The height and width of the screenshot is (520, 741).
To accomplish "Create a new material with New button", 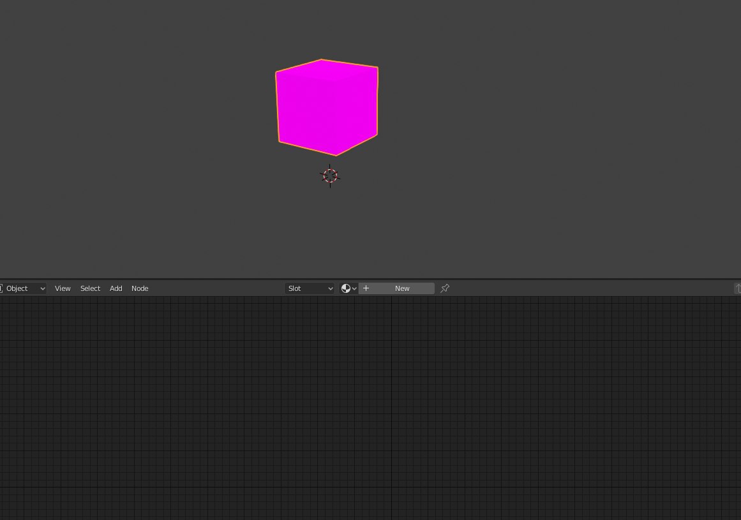I will tap(396, 288).
